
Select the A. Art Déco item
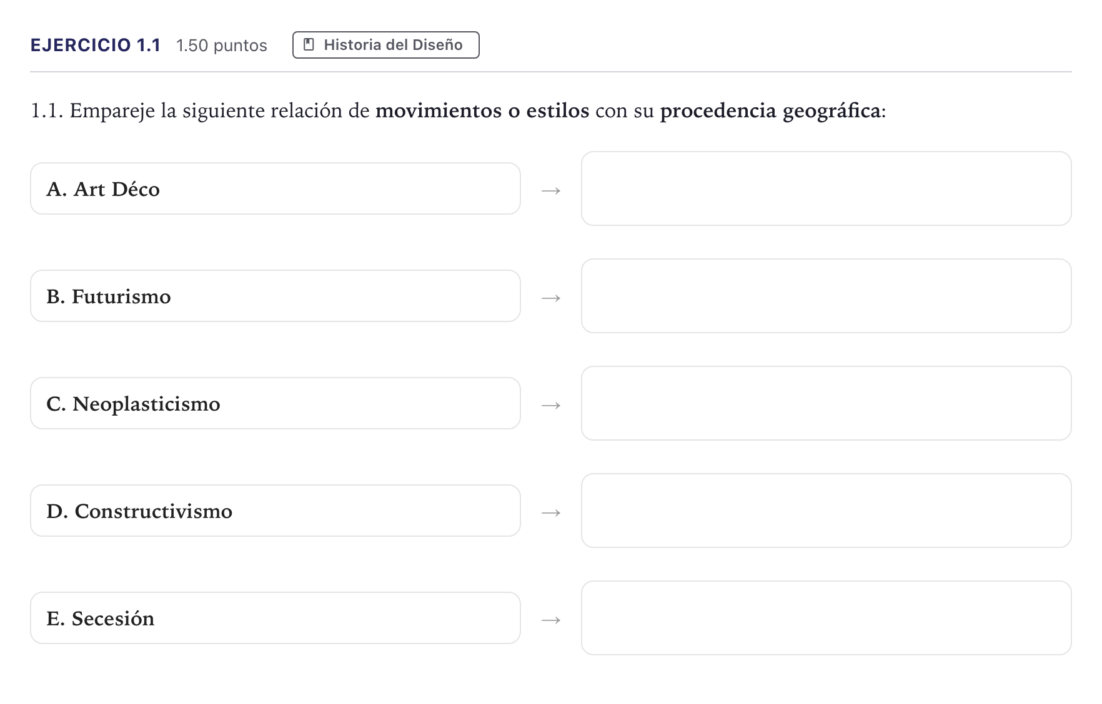click(x=275, y=188)
